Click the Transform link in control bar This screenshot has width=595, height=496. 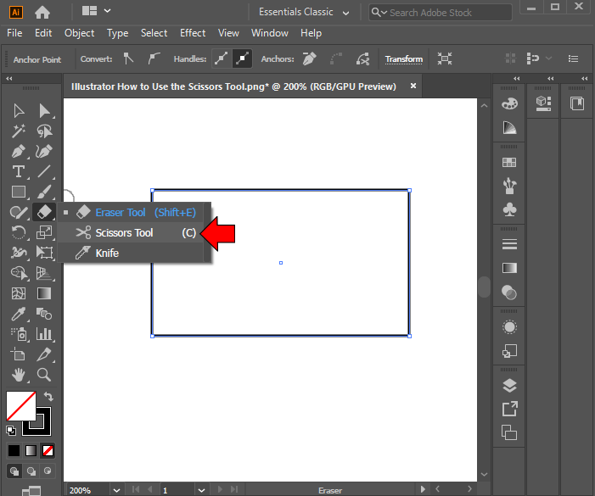pyautogui.click(x=403, y=59)
